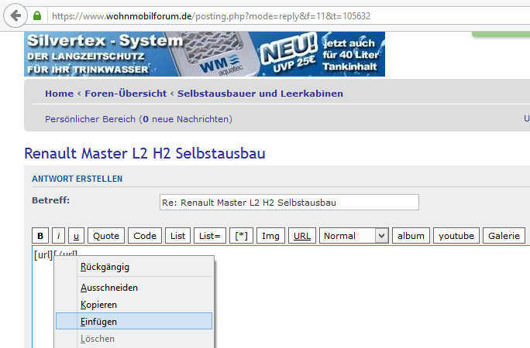Insert a Quote BBCode tag
Image resolution: width=530 pixels, height=348 pixels.
[106, 236]
